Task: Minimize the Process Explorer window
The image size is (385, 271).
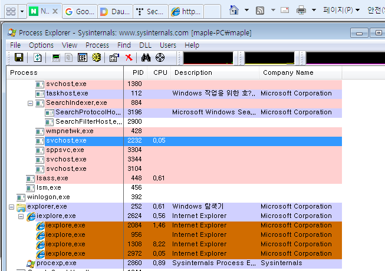Action: tap(359, 33)
